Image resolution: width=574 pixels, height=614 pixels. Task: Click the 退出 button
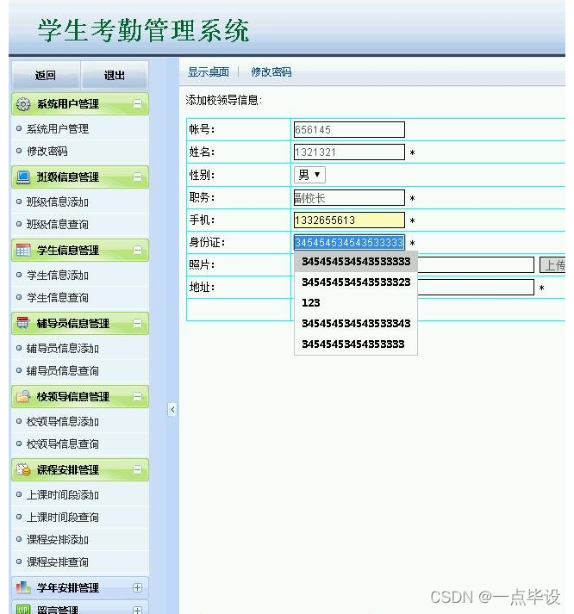point(115,75)
